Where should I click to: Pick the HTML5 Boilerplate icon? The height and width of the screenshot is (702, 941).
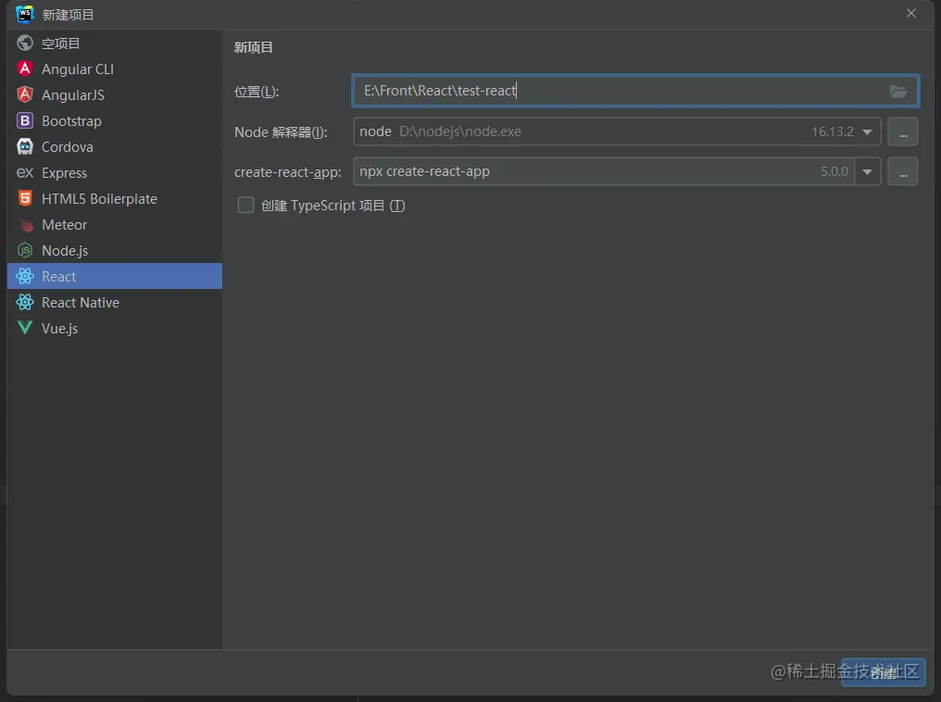25,198
